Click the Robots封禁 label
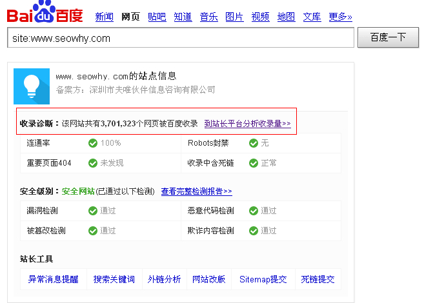 coord(208,143)
